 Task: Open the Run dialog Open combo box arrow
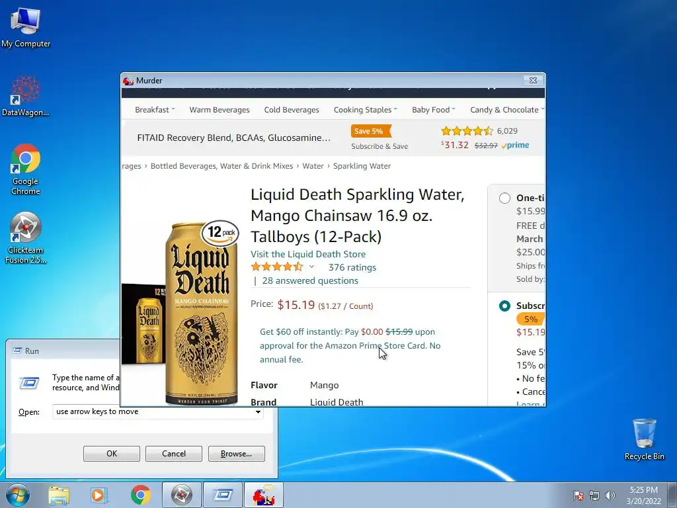[258, 411]
